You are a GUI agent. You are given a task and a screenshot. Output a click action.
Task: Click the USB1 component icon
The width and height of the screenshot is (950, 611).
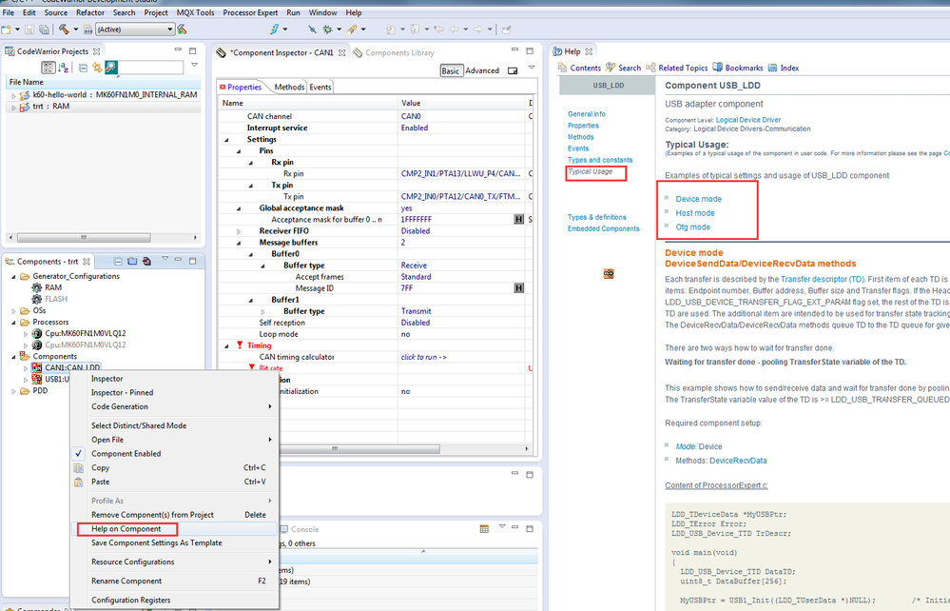(36, 379)
